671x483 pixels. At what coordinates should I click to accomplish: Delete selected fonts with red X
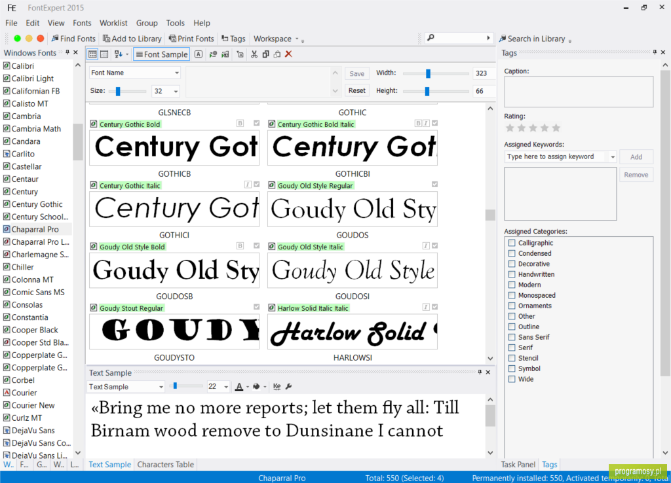click(289, 54)
